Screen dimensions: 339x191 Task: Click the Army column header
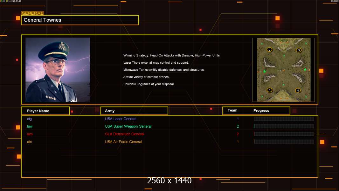coord(134,111)
